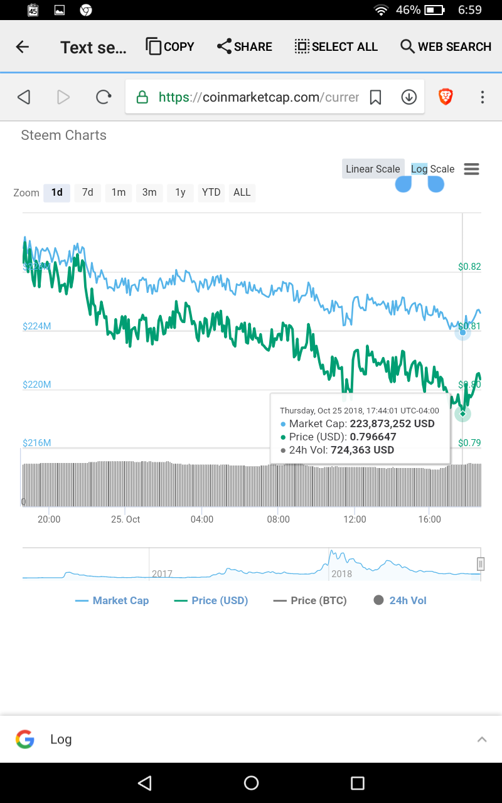The height and width of the screenshot is (803, 502).
Task: Tap the green price marker point
Action: [462, 413]
